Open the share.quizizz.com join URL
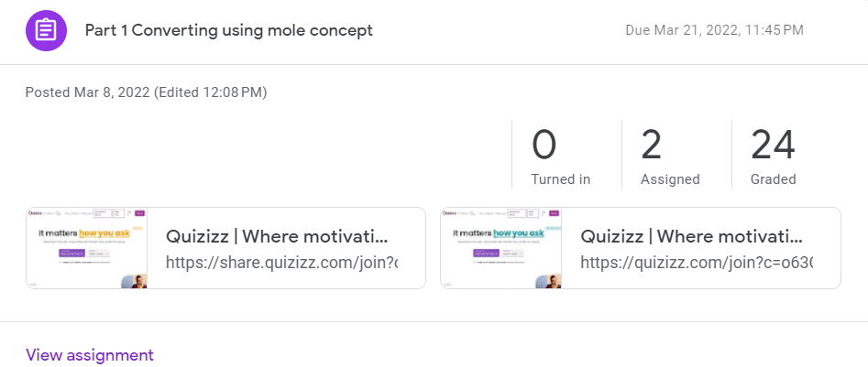 pos(282,264)
